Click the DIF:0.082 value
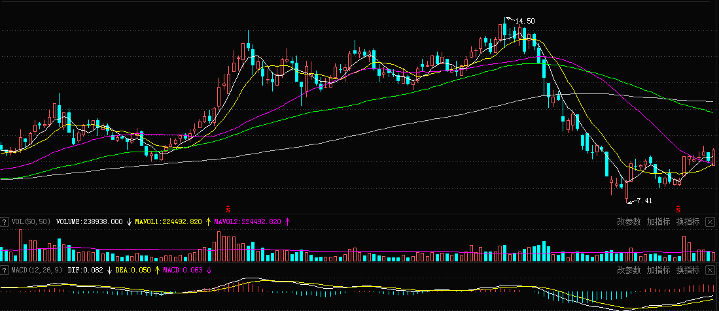719x311 pixels. [85, 270]
